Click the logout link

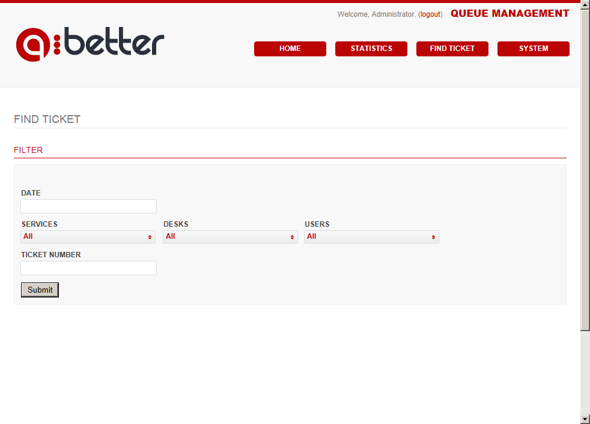click(430, 14)
